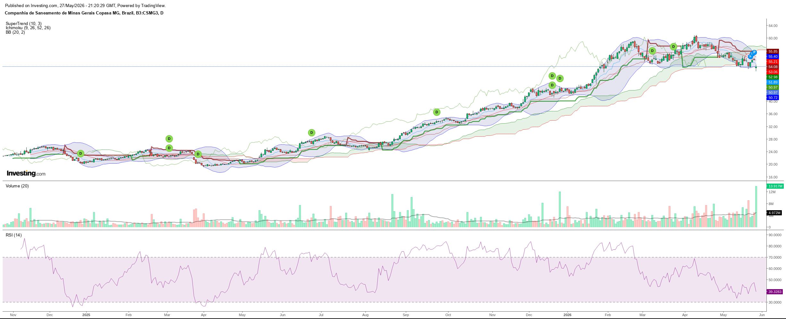Click the Sep label on the time axis
786x319 pixels.
coord(406,315)
